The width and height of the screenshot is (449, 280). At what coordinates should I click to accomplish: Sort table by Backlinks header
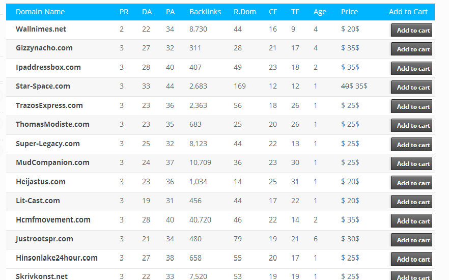(205, 12)
